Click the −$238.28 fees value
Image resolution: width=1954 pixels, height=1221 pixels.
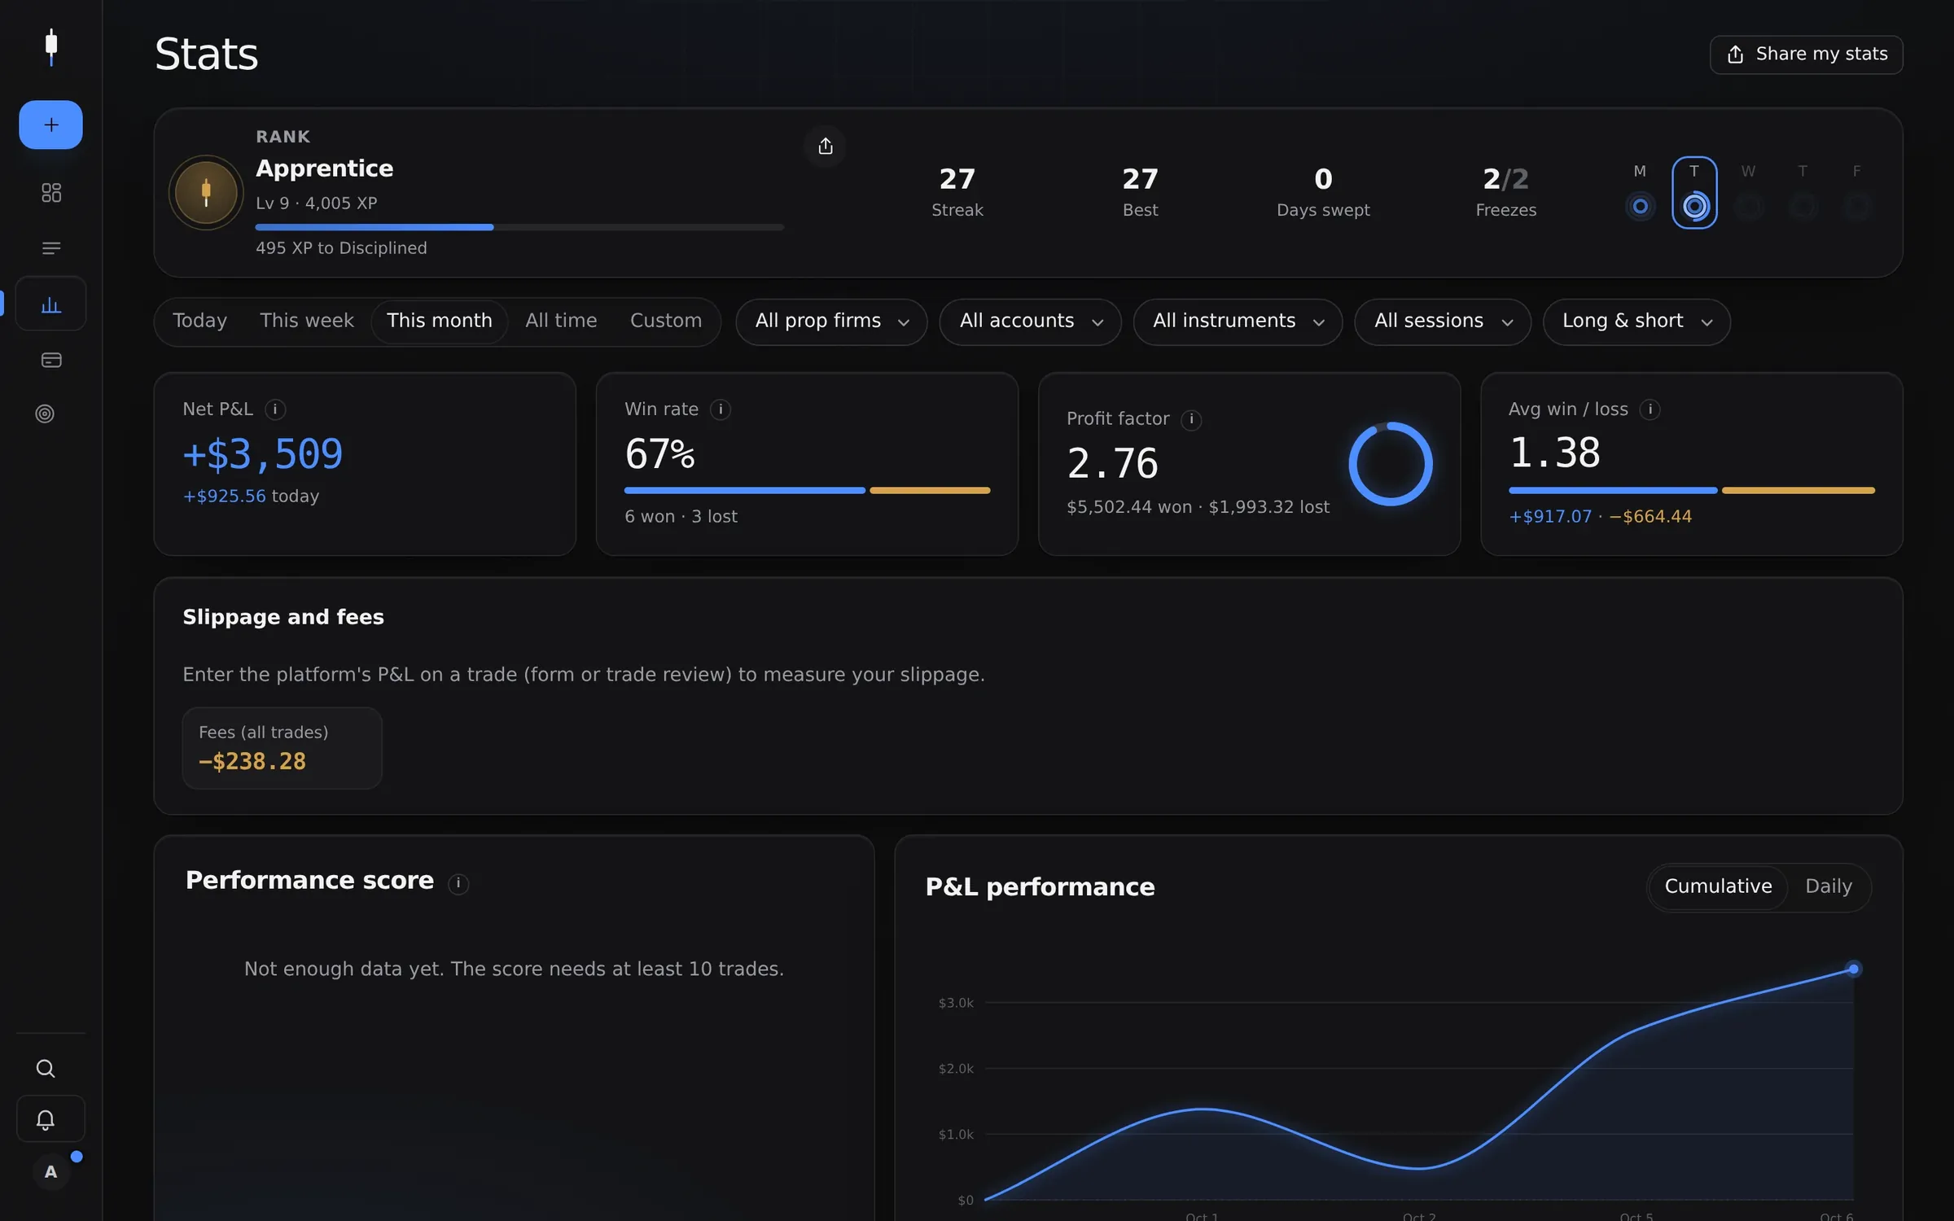pos(252,762)
